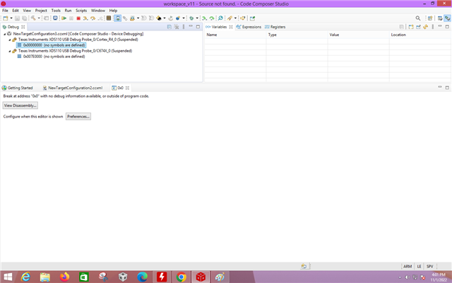Minimize the Debug view panel
Screen dimensions: 452x283
[191, 26]
